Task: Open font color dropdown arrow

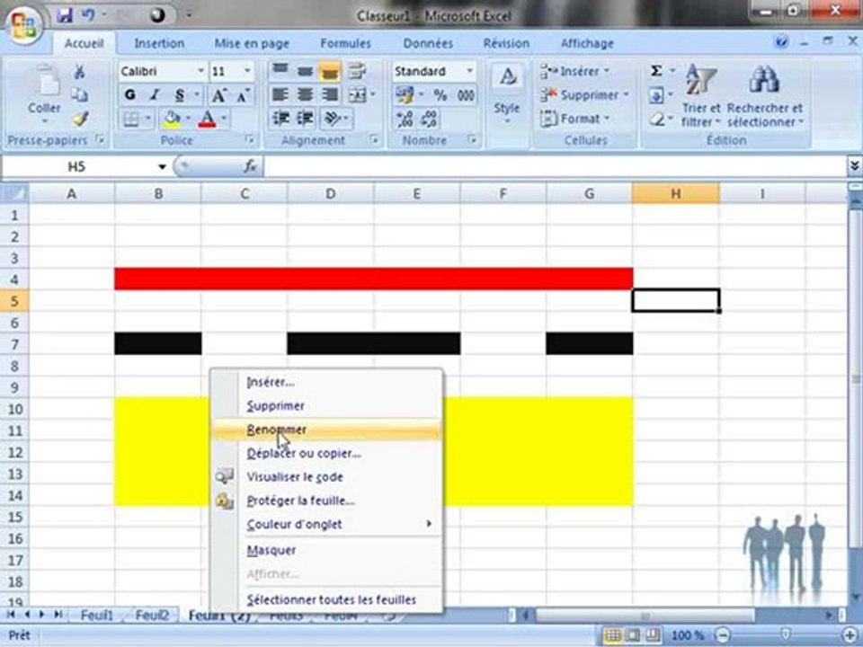Action: click(x=224, y=119)
